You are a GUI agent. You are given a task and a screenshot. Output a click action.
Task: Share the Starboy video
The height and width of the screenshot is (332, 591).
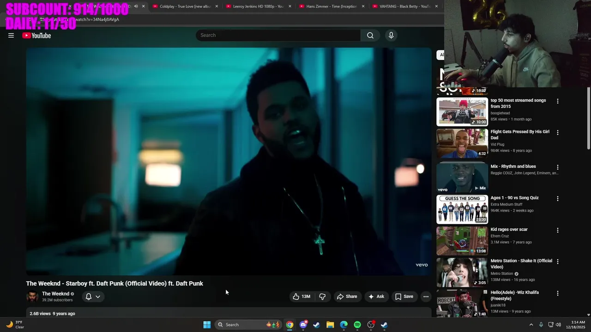click(x=347, y=296)
